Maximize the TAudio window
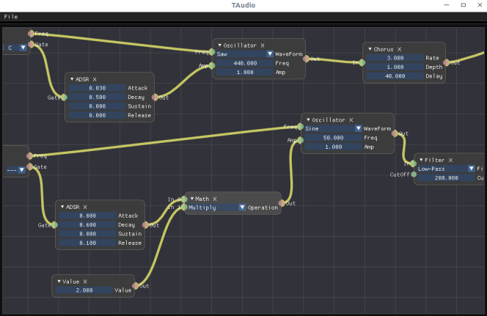This screenshot has width=487, height=316. pyautogui.click(x=464, y=5)
